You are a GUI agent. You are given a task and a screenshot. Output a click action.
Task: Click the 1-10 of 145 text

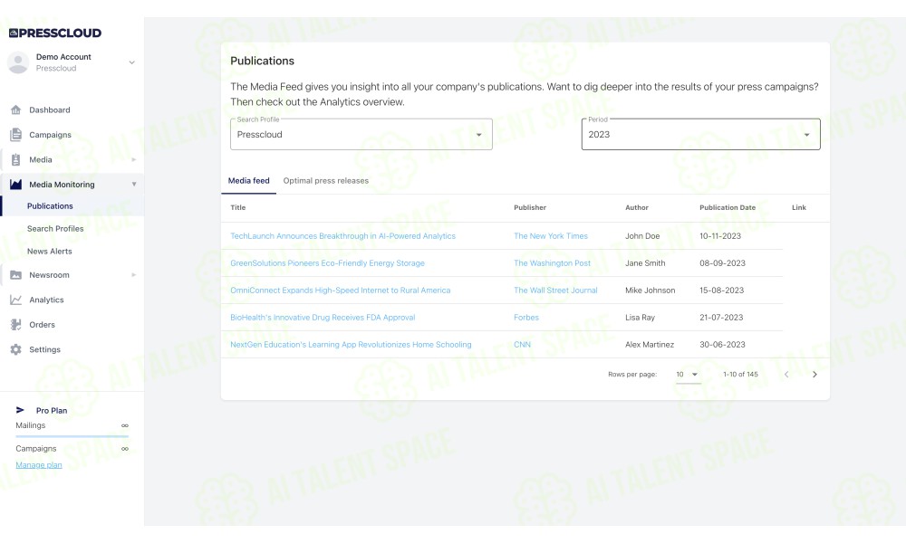click(x=740, y=375)
